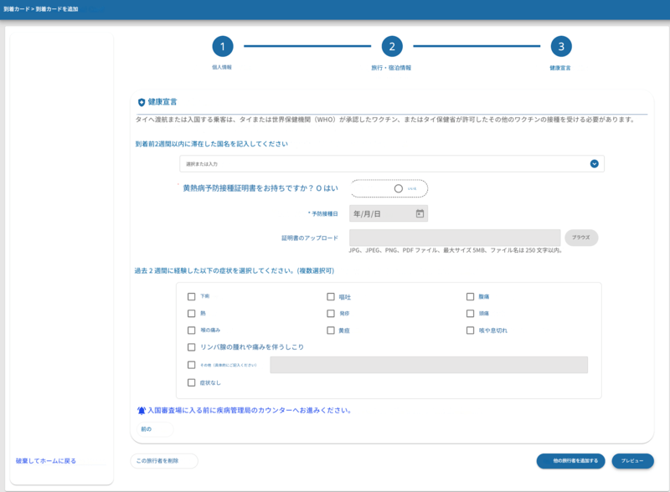The image size is (670, 492).
Task: Click the 到着前2週間以内に滞在した国名 label
Action: pos(212,144)
